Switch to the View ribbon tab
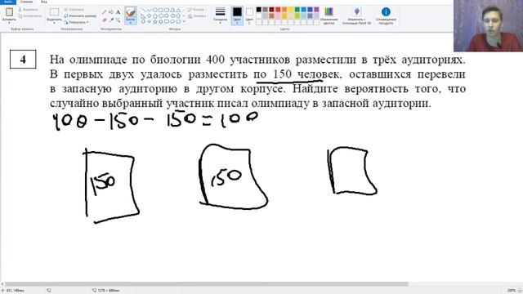This screenshot has width=523, height=294. [x=44, y=2]
